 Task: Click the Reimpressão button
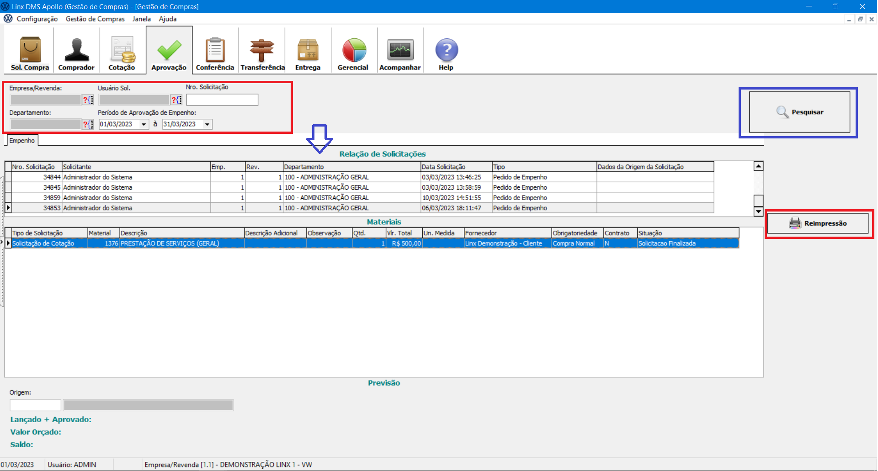coord(818,223)
